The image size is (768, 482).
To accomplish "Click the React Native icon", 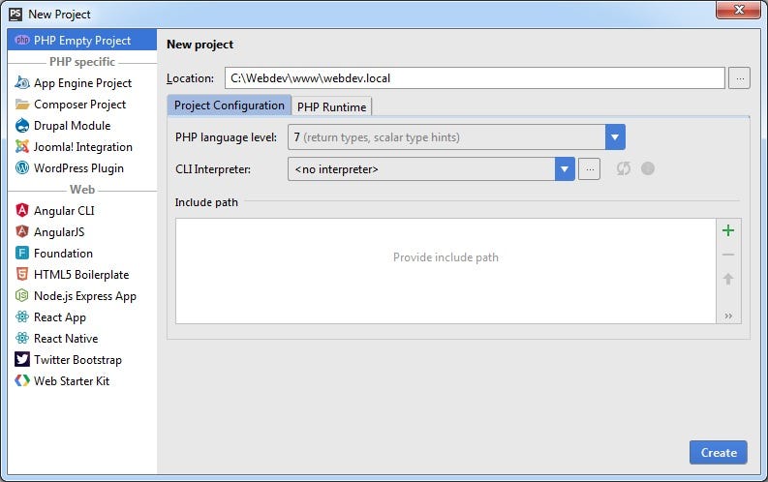I will [22, 338].
